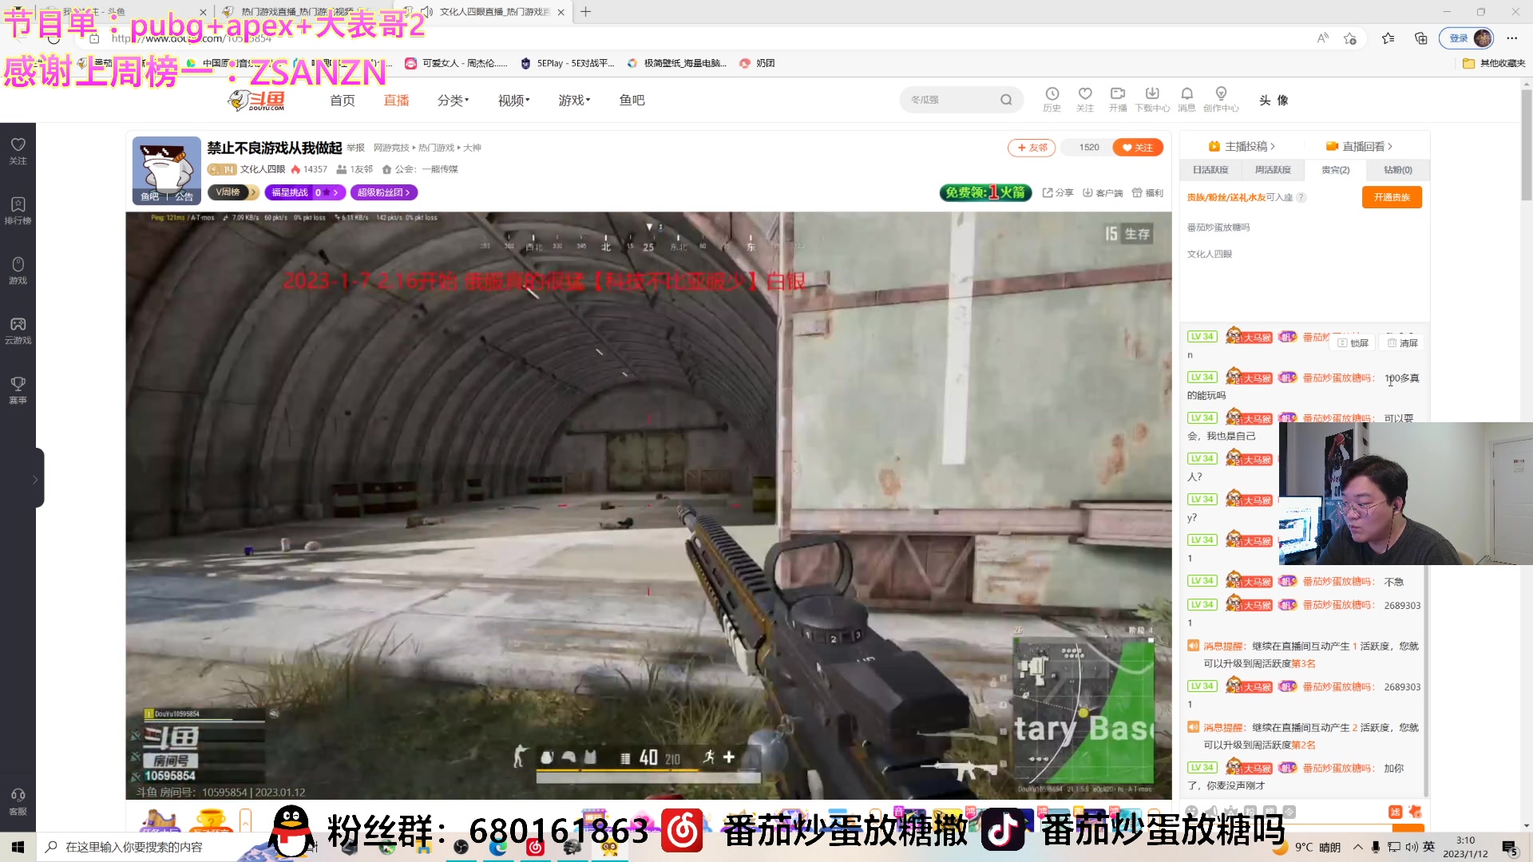The width and height of the screenshot is (1533, 862).
Task: Open the 热门游戏 breadcrumb link
Action: [436, 148]
